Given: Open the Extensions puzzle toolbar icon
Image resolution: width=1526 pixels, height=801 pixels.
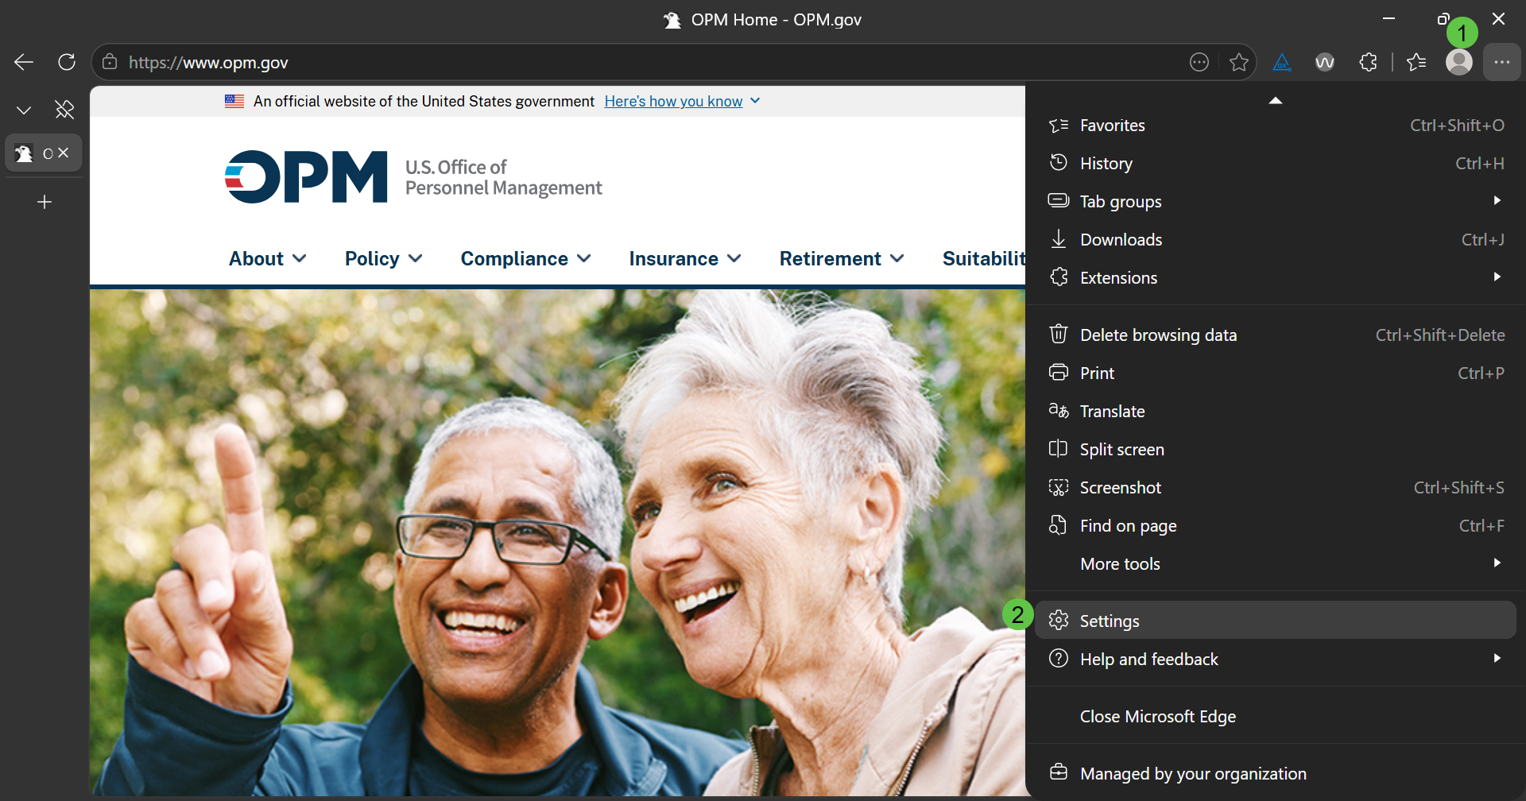Looking at the screenshot, I should pos(1368,62).
